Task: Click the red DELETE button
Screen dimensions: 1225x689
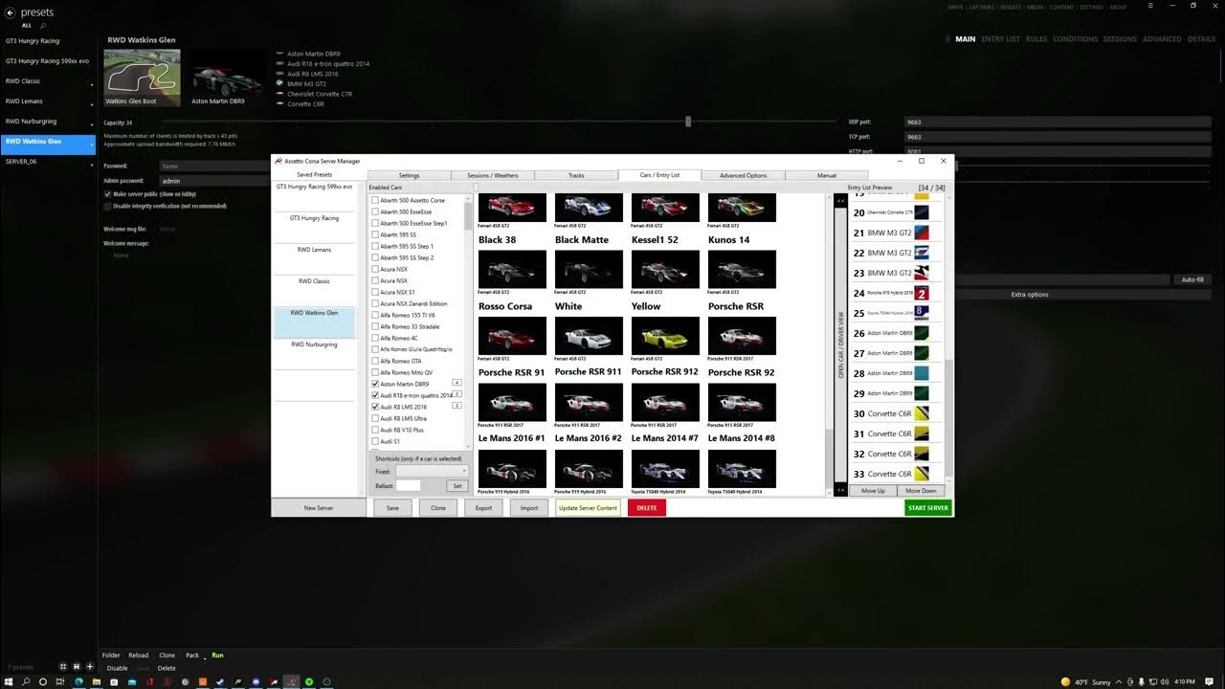Action: click(x=647, y=508)
